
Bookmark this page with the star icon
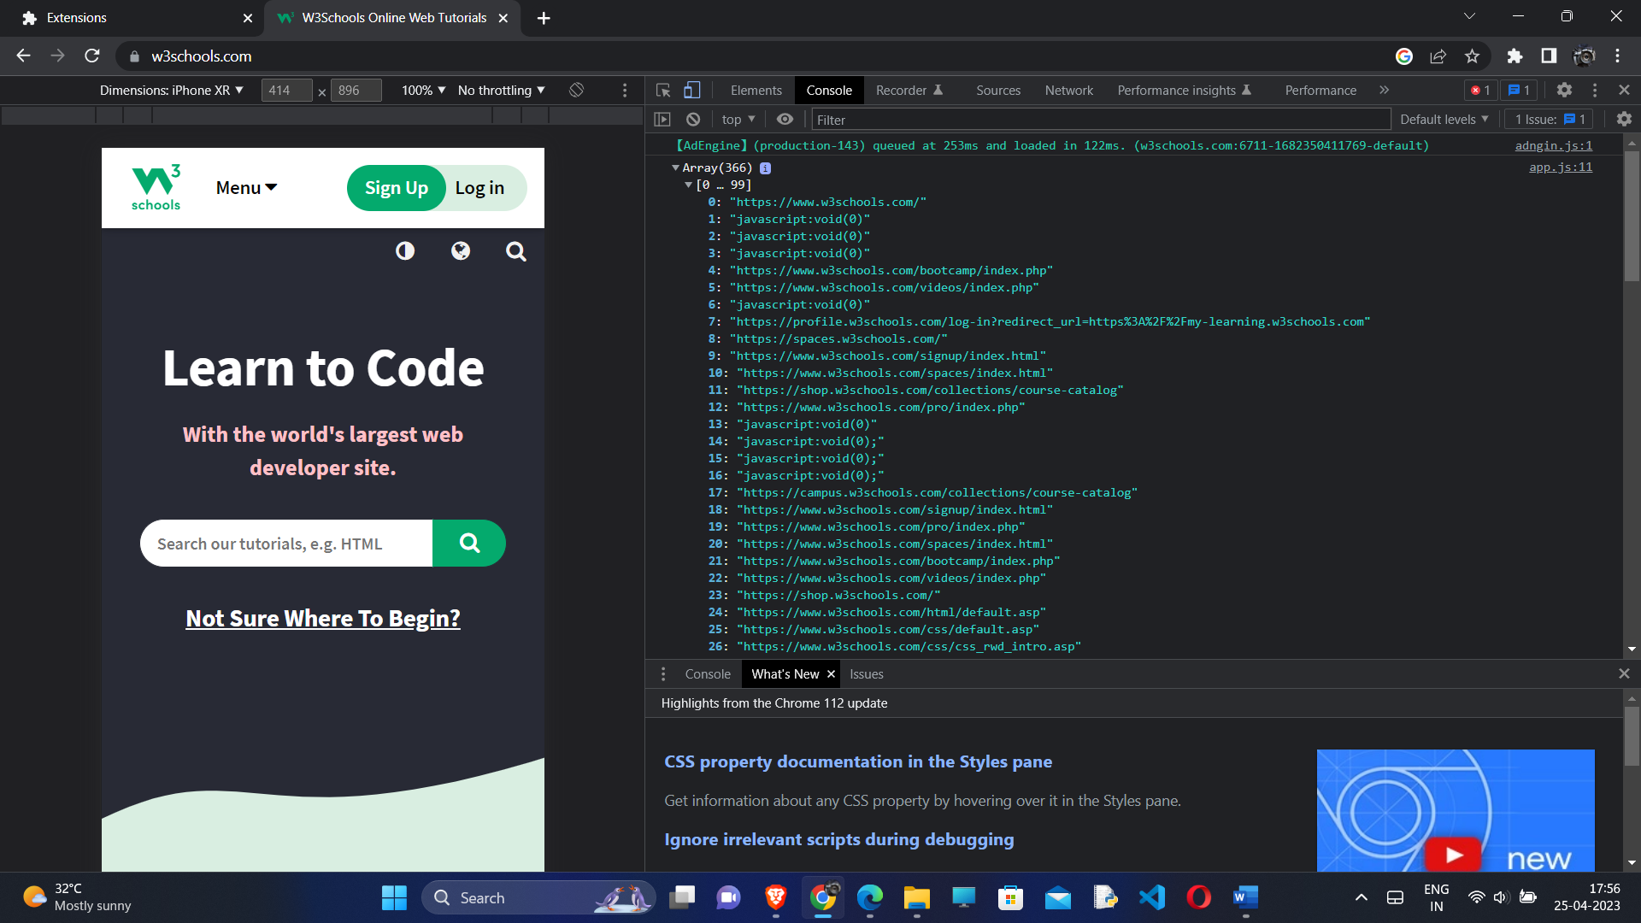coord(1472,56)
